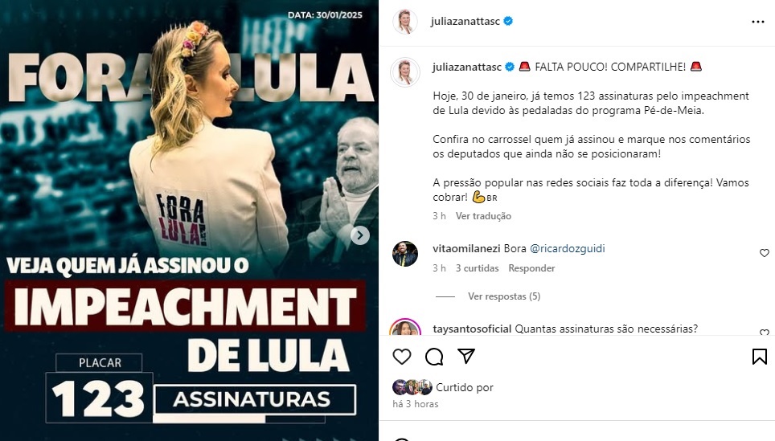The height and width of the screenshot is (441, 775).
Task: Click juliazanattasc username in header
Action: (465, 21)
